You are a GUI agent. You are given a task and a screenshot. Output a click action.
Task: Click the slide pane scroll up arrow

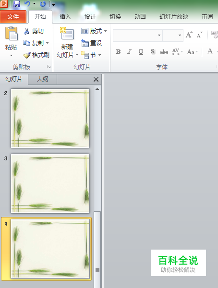[x=97, y=89]
